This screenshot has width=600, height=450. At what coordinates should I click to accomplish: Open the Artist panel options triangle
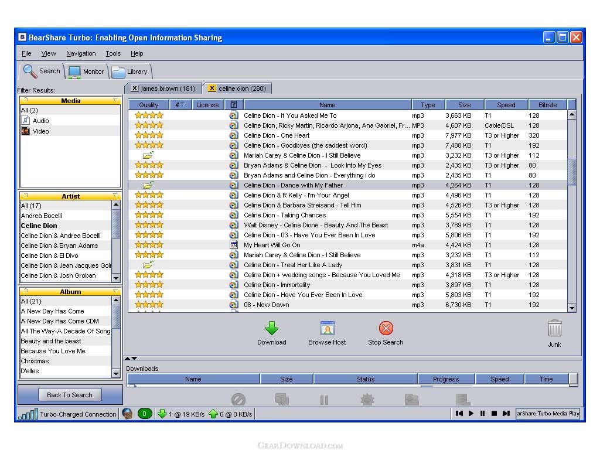pyautogui.click(x=115, y=196)
